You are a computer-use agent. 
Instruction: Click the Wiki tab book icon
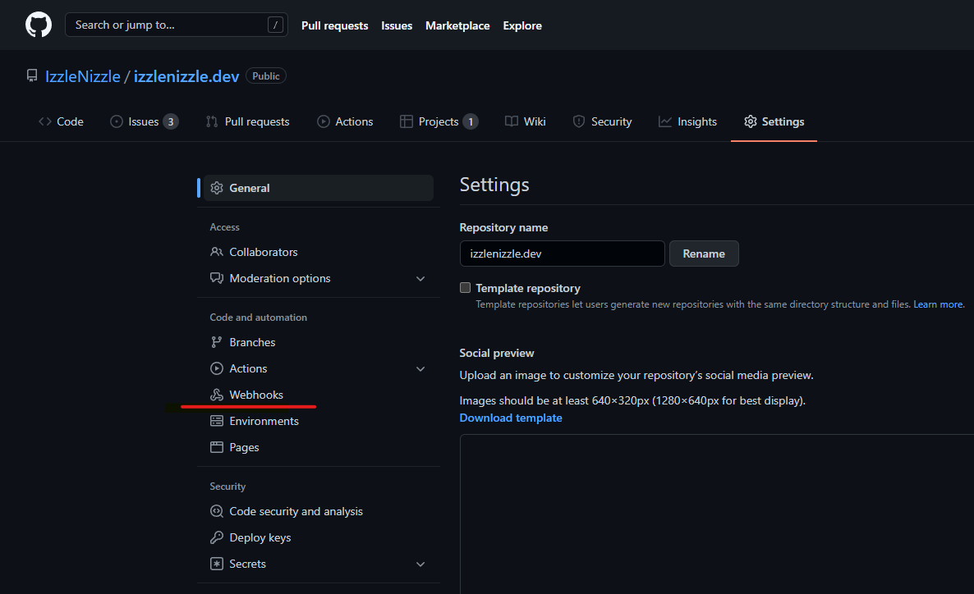click(x=511, y=121)
